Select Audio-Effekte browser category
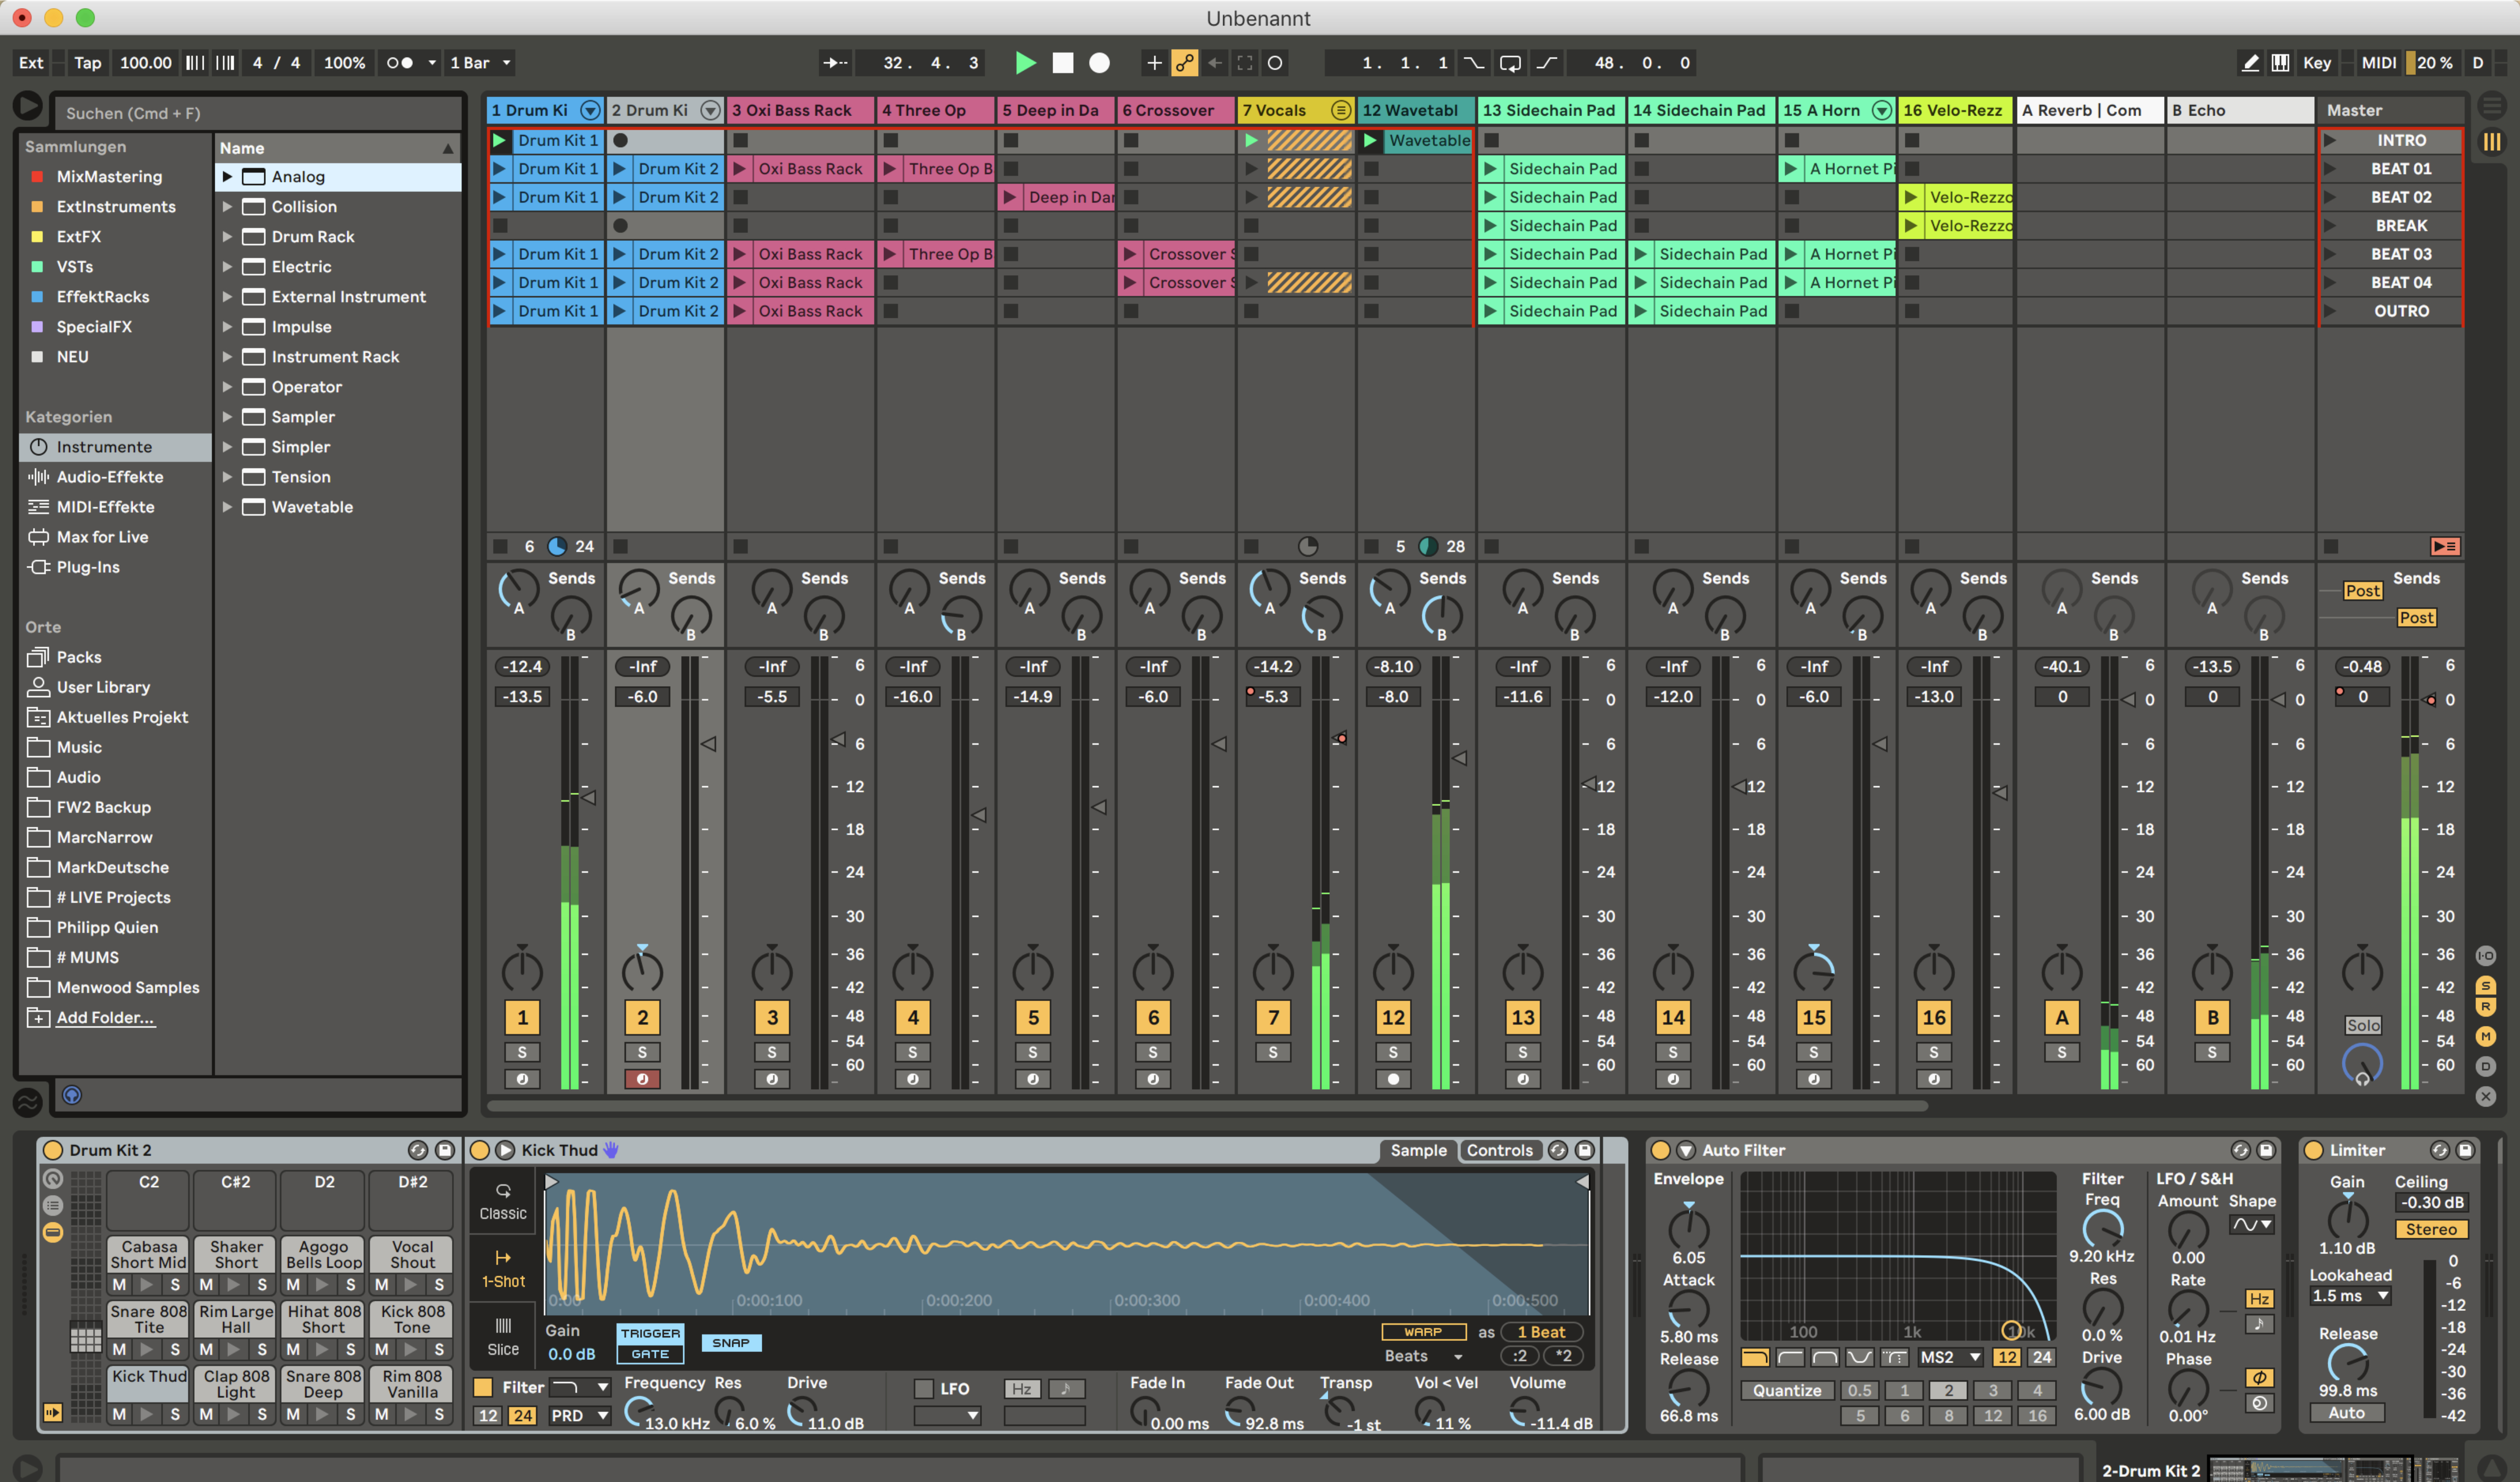2520x1482 pixels. 109,477
